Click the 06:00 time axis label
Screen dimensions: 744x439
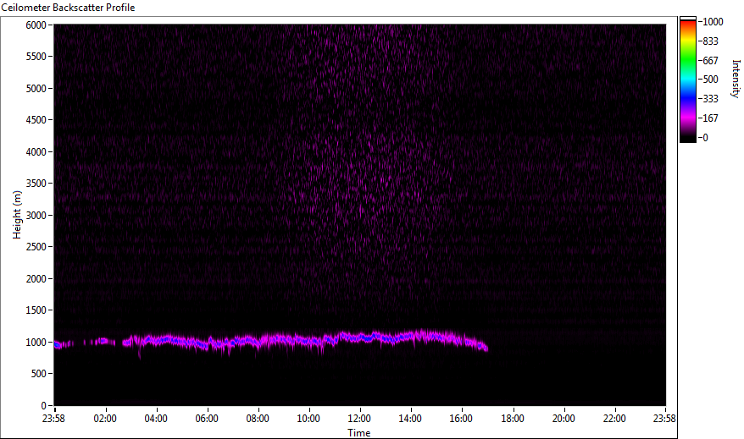207,419
